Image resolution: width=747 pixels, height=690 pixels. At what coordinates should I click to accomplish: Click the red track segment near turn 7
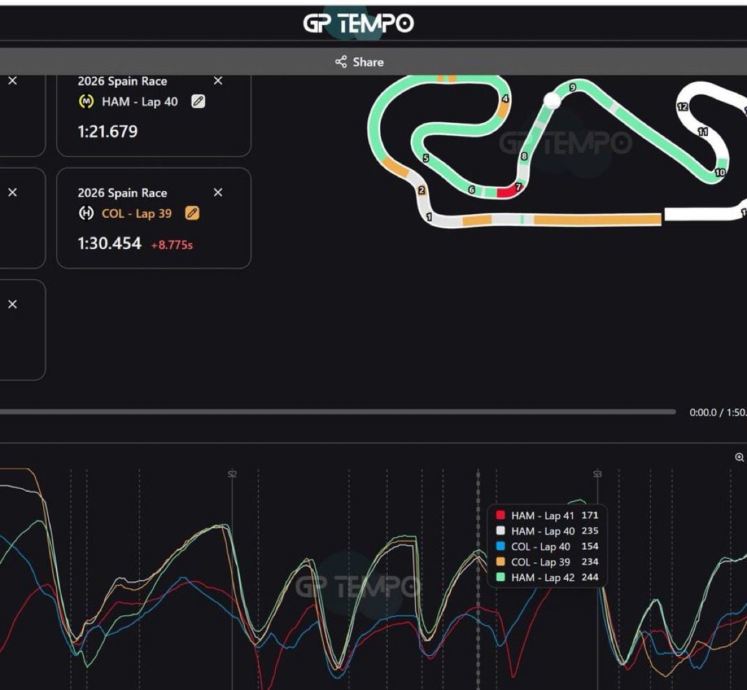(x=507, y=192)
